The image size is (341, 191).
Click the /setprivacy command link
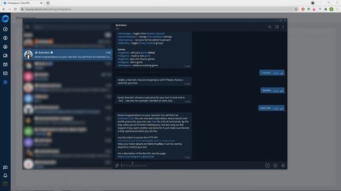[124, 43]
